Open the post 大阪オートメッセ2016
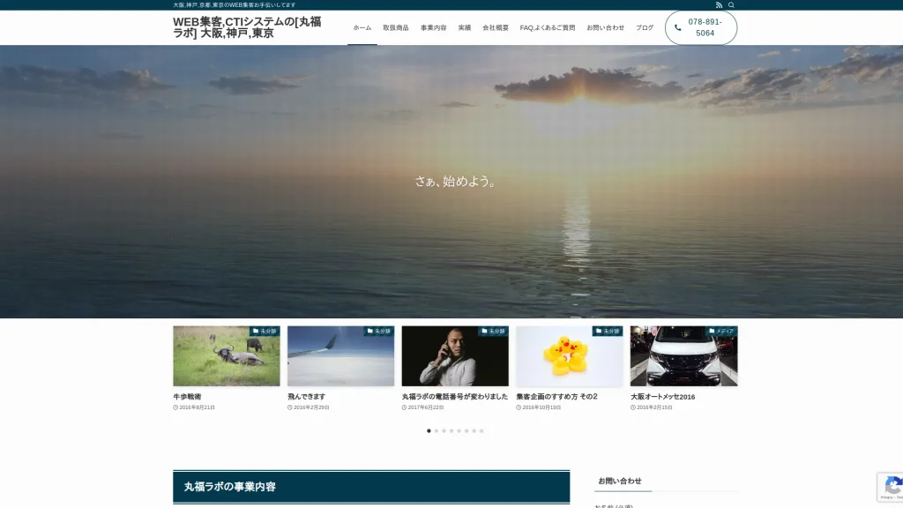The height and width of the screenshot is (508, 903). click(663, 397)
